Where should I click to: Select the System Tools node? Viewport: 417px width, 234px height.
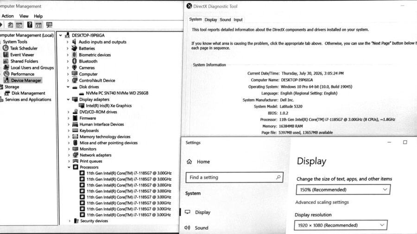(15, 42)
